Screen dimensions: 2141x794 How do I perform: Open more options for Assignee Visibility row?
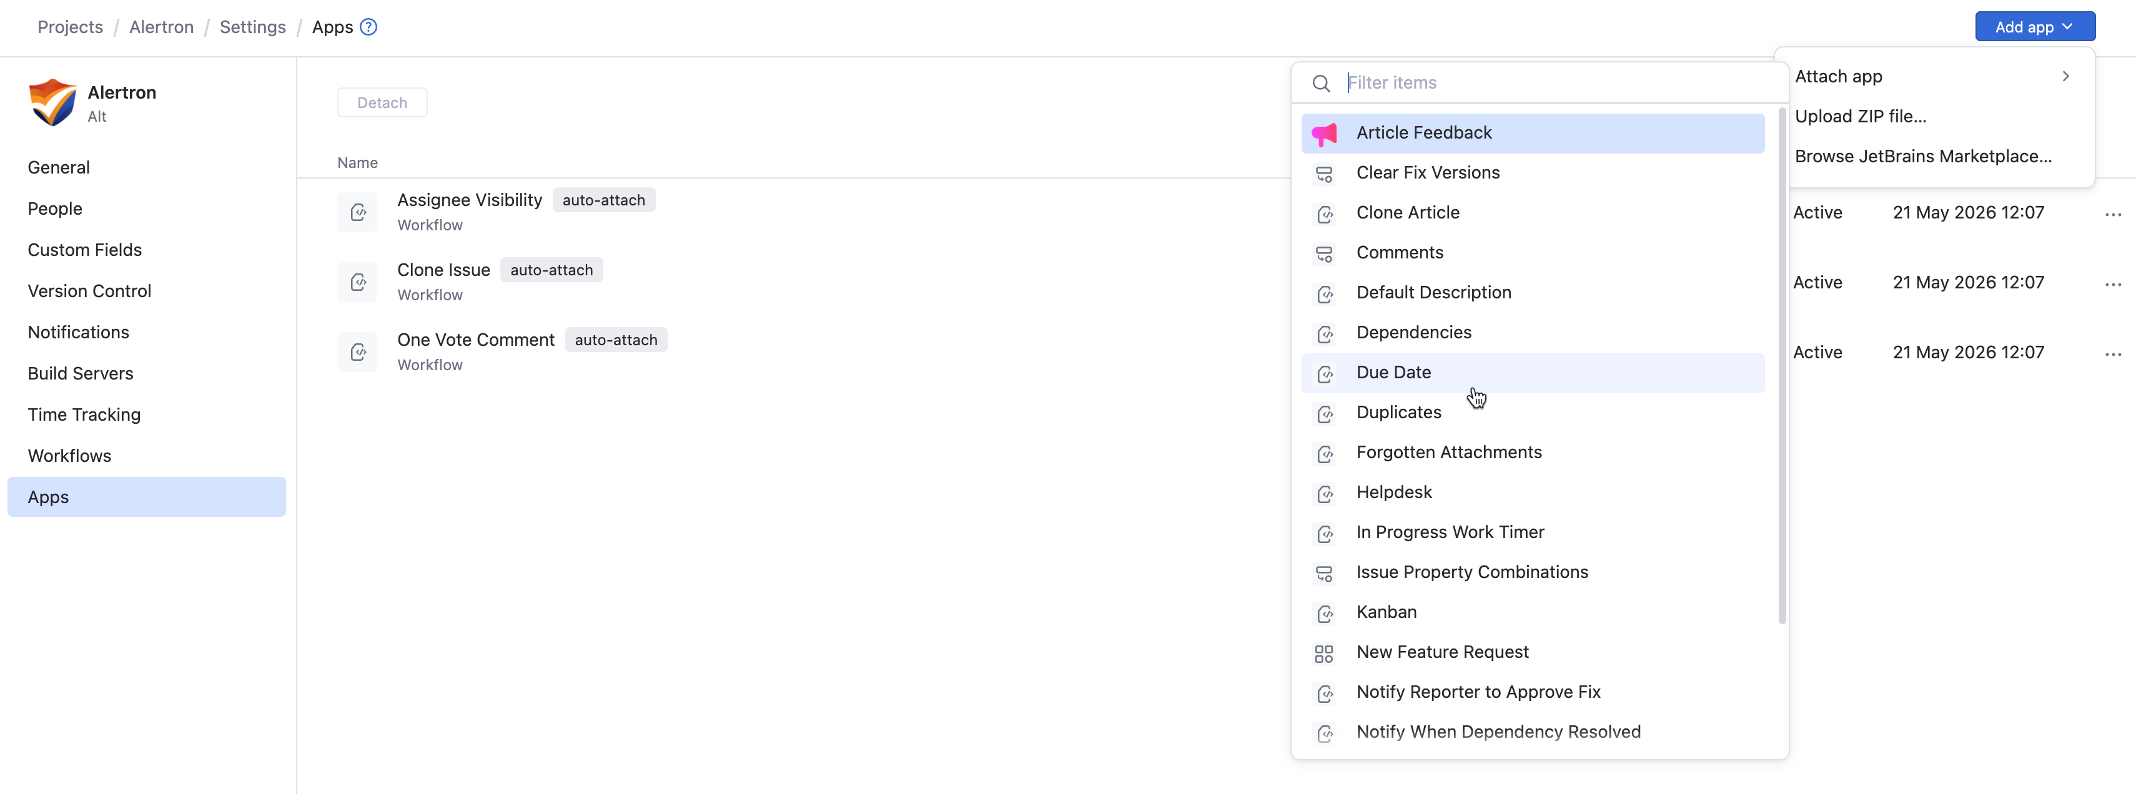point(2113,214)
